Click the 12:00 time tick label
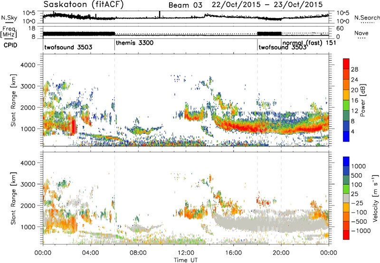Screen dimensions: 380x263 (186, 253)
